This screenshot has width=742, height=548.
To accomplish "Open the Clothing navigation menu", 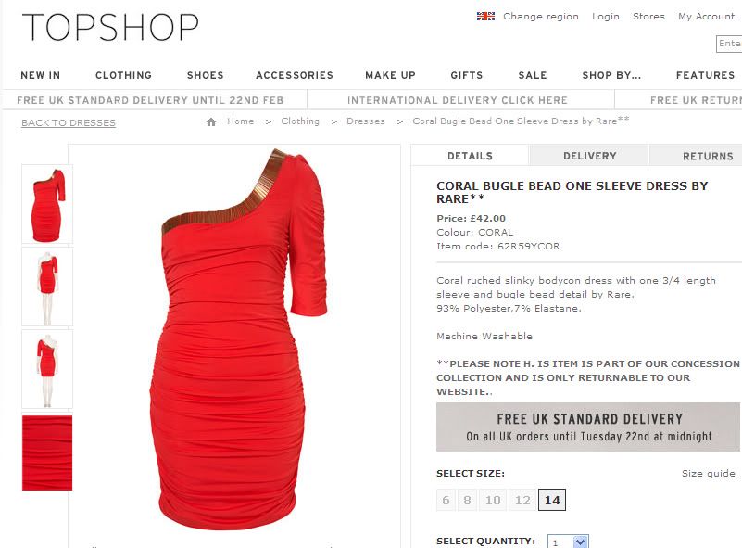I will (123, 75).
